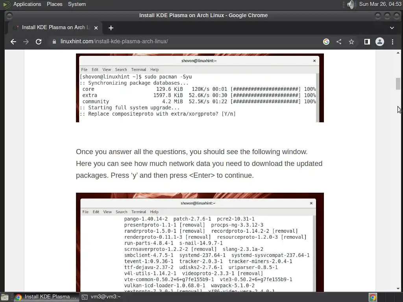Click the volume speaker icon
Viewport: 403px width, 302px height.
pyautogui.click(x=351, y=4)
